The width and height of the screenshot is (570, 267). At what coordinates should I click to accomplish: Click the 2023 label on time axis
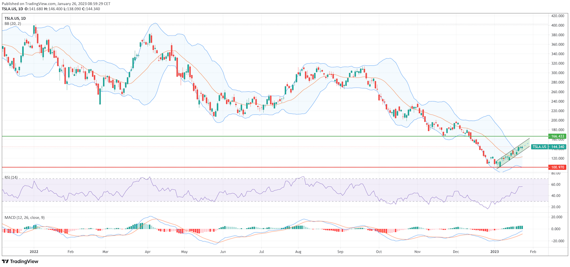click(495, 251)
